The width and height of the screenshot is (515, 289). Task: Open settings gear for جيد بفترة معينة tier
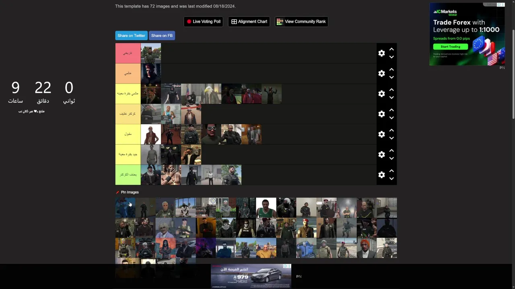click(x=381, y=155)
